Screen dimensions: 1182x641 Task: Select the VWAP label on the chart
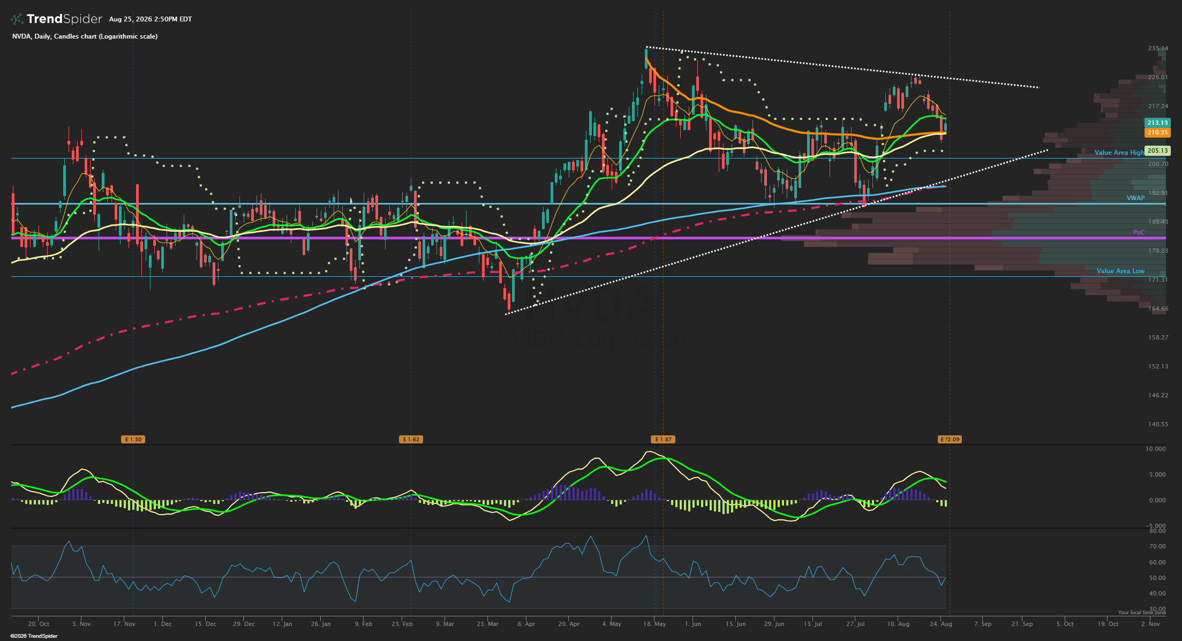pyautogui.click(x=1135, y=198)
